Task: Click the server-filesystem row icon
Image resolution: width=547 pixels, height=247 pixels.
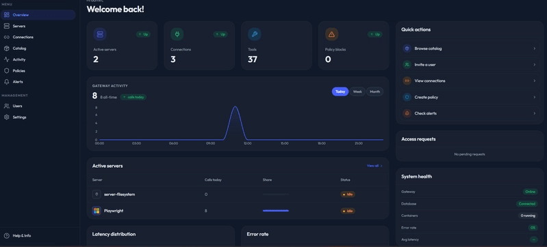Action: pyautogui.click(x=97, y=194)
